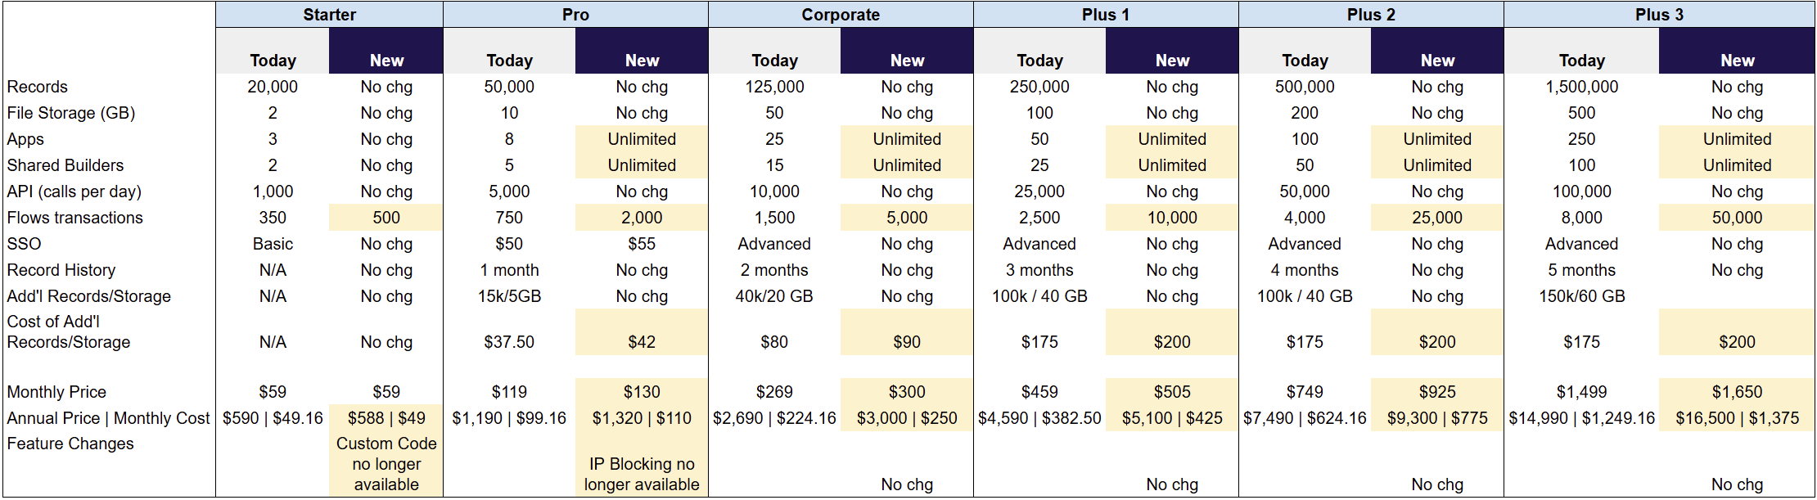
Task: Select the $925 monthly price cell
Action: [1437, 392]
